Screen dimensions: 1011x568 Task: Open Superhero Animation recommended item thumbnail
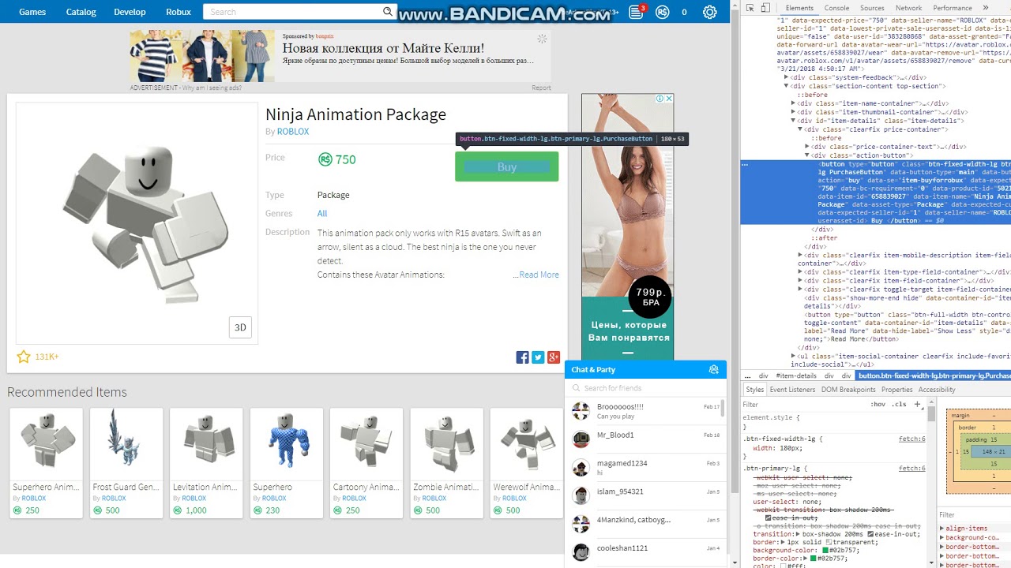coord(47,444)
